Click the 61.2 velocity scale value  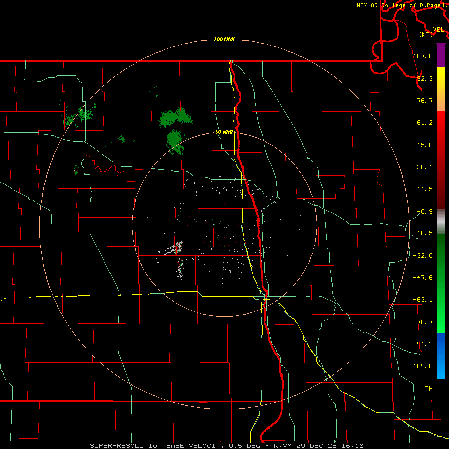[425, 123]
